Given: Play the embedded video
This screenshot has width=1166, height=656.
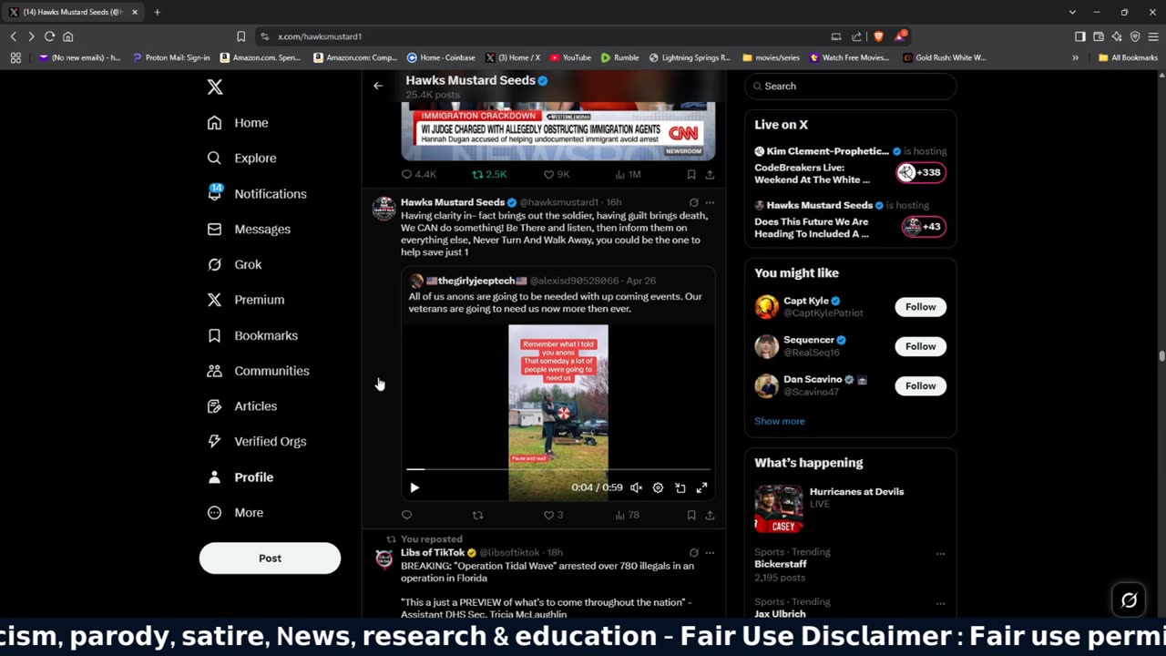Looking at the screenshot, I should (414, 487).
